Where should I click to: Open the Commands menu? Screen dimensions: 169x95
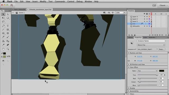[60, 1]
